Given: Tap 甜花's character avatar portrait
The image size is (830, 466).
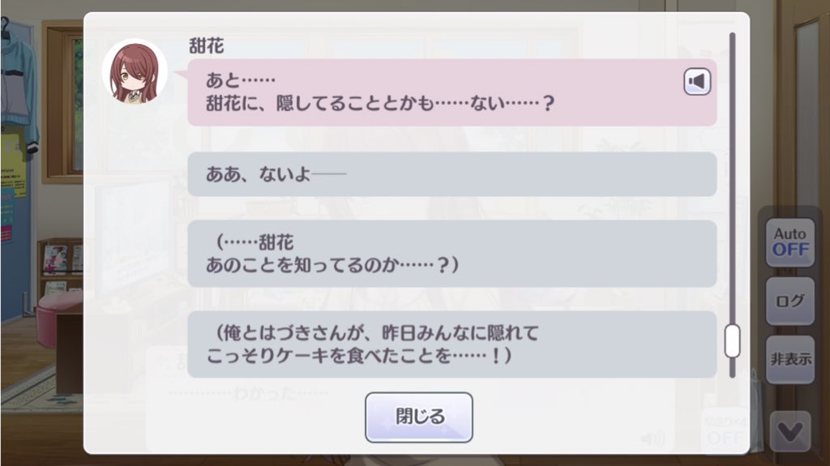Looking at the screenshot, I should coord(134,71).
